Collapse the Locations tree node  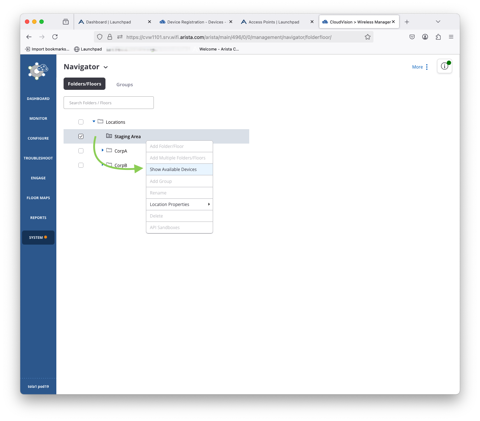[x=94, y=122]
